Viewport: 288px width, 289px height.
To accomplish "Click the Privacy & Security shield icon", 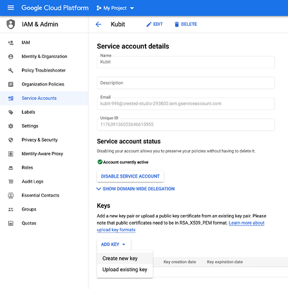I will [11, 140].
